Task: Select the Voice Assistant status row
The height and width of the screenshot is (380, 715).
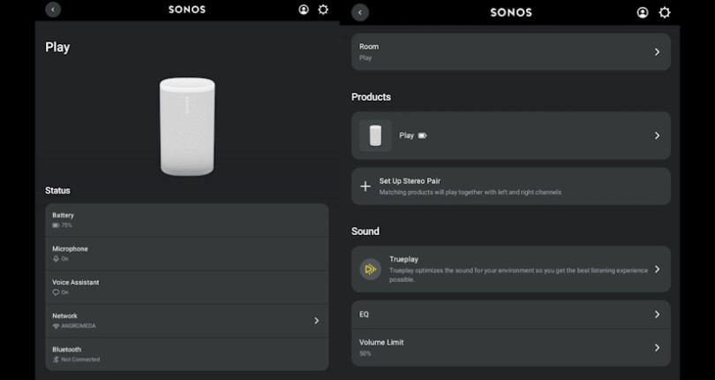Action: pos(187,287)
